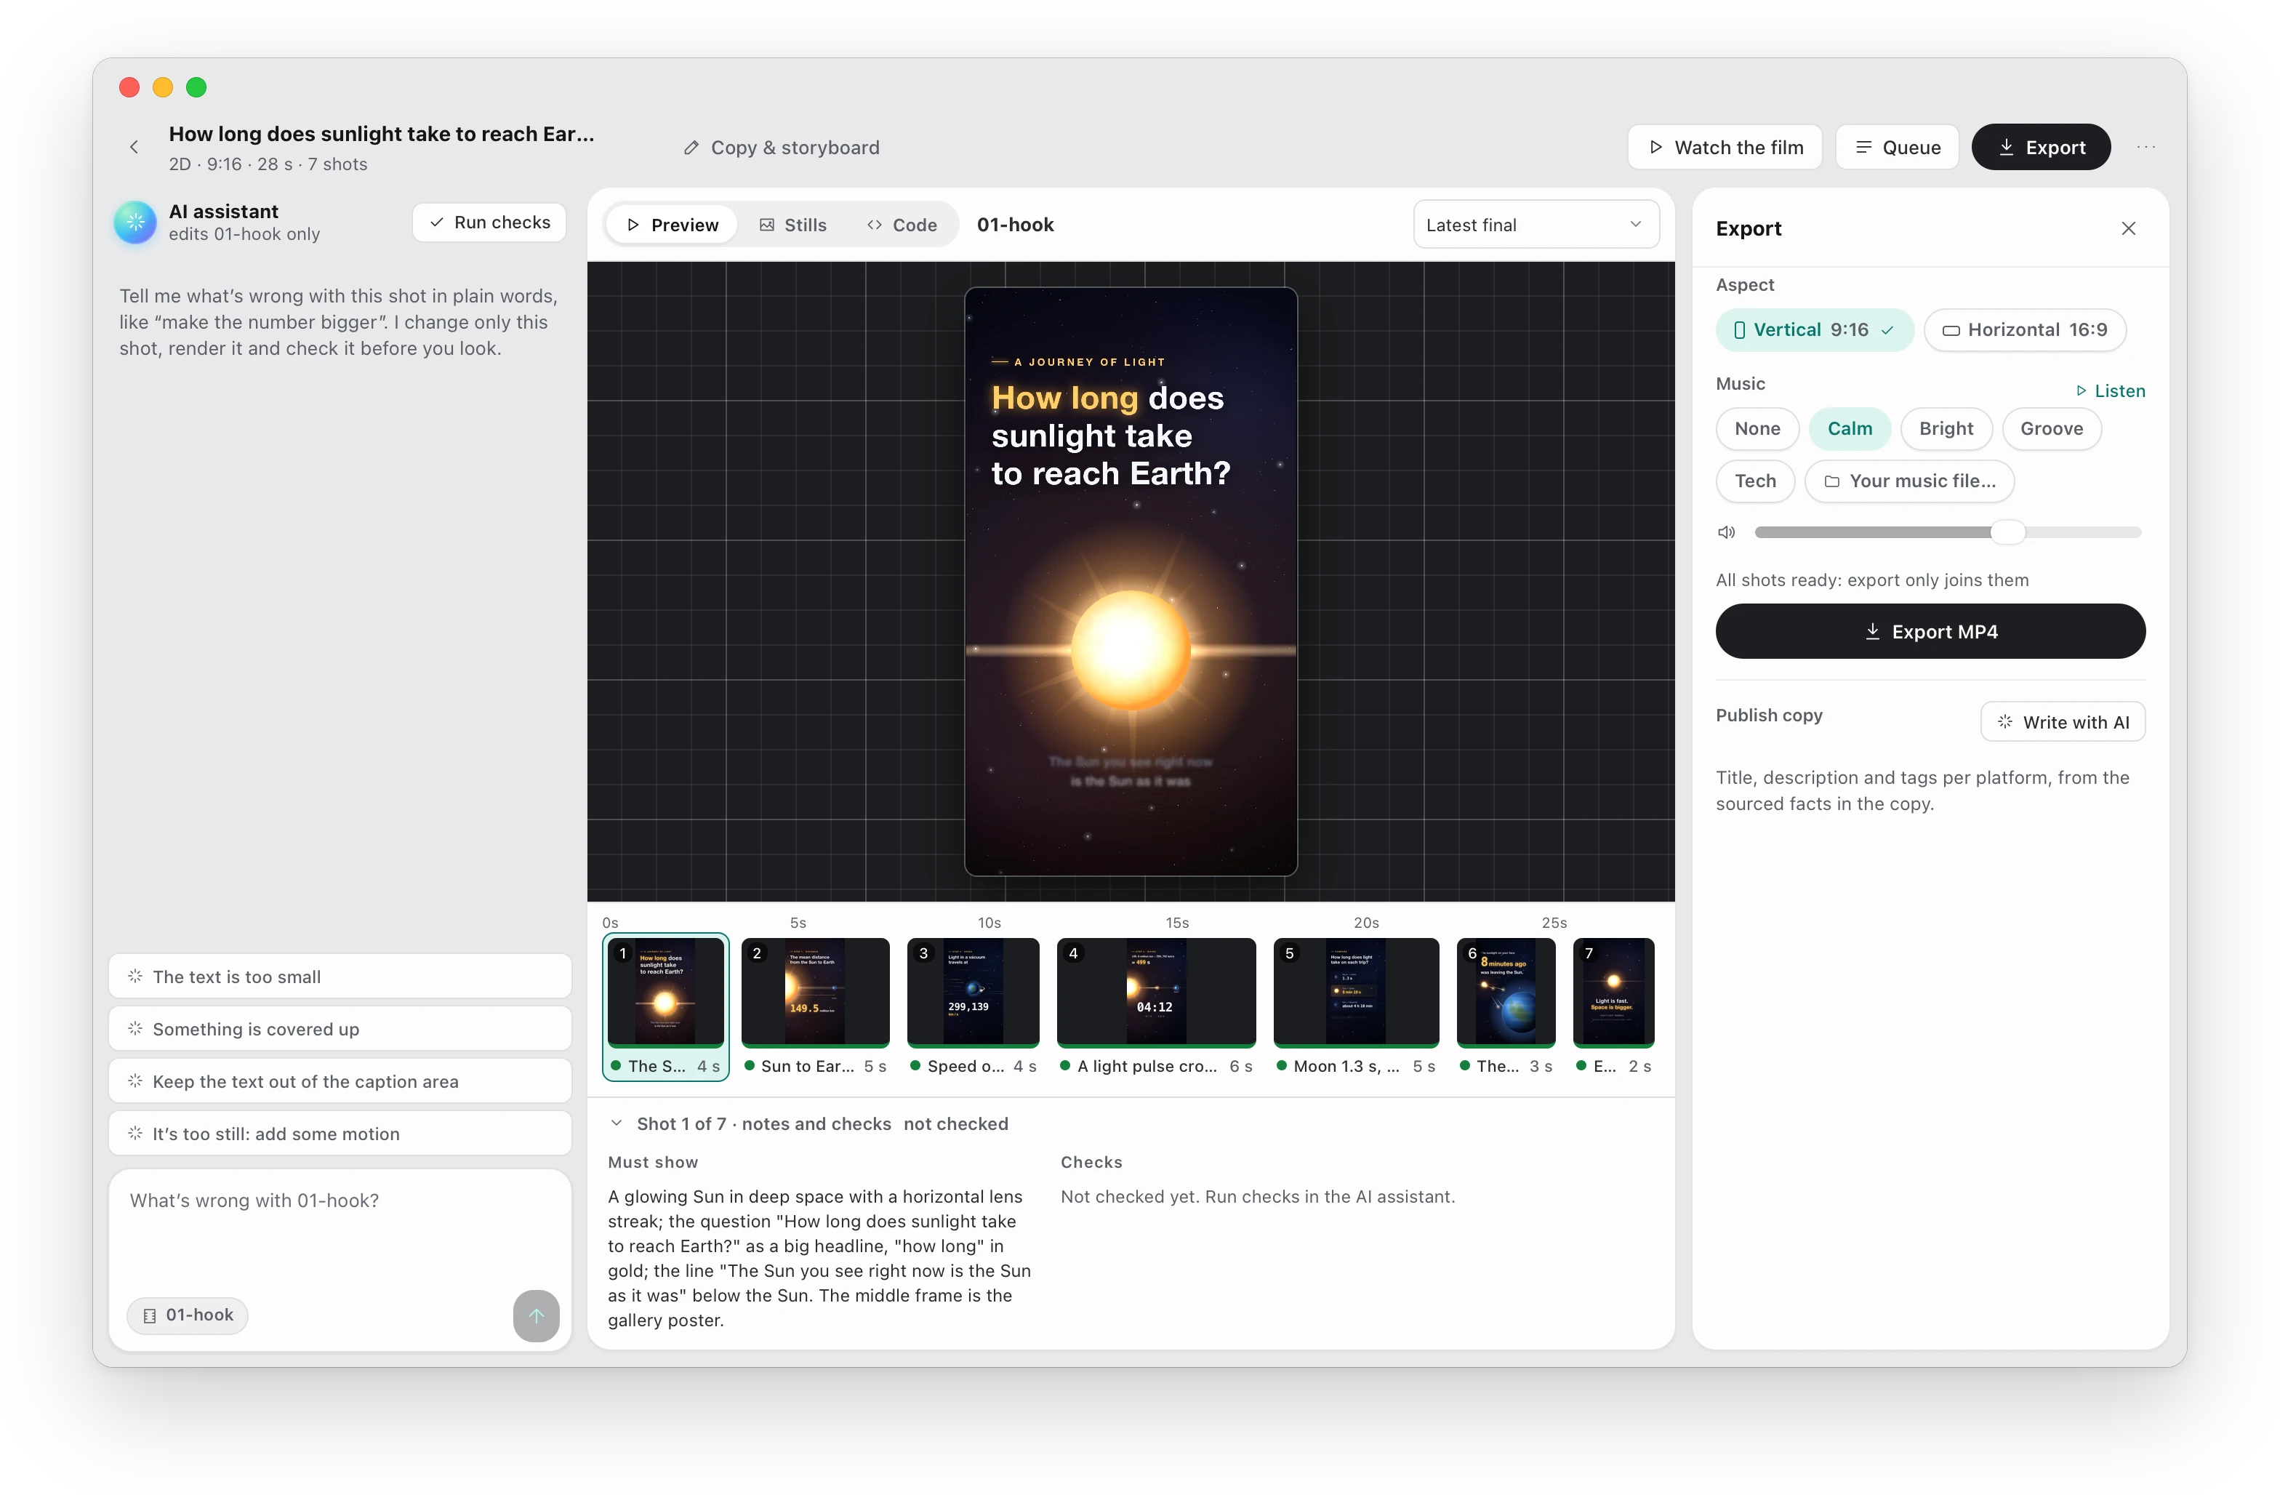Open the Latest final version dropdown

1535,224
